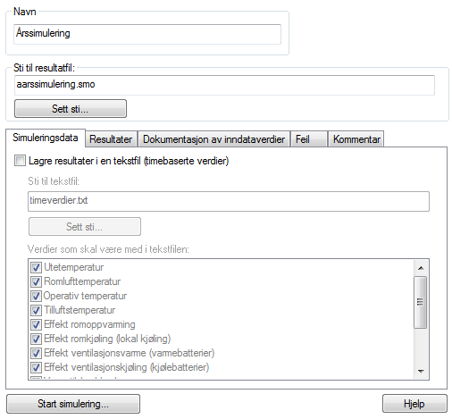Click the aarssimulering.smo path field

224,85
